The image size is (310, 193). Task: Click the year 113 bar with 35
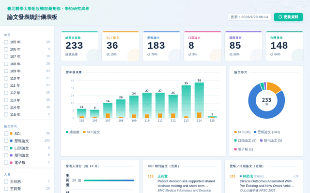click(186, 102)
